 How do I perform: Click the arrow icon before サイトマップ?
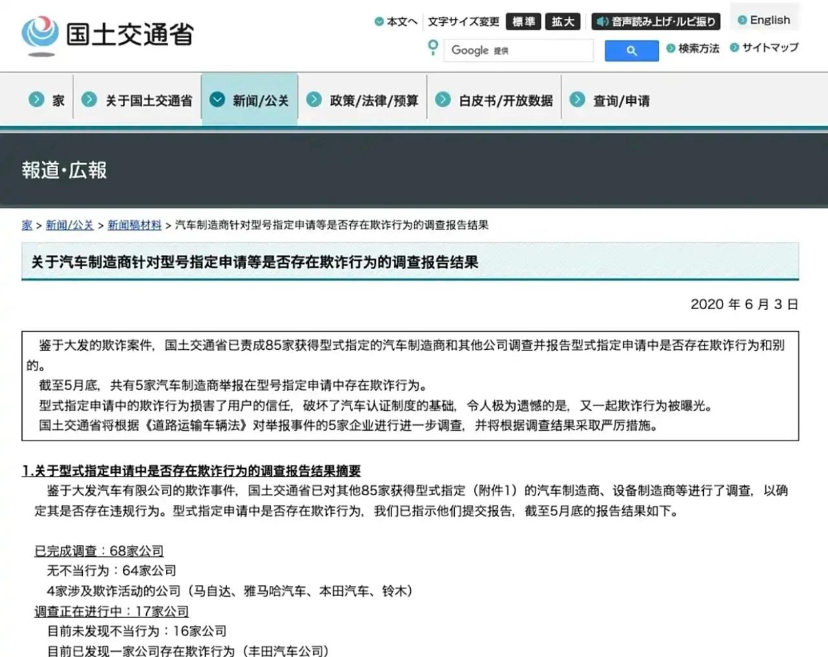click(x=734, y=47)
